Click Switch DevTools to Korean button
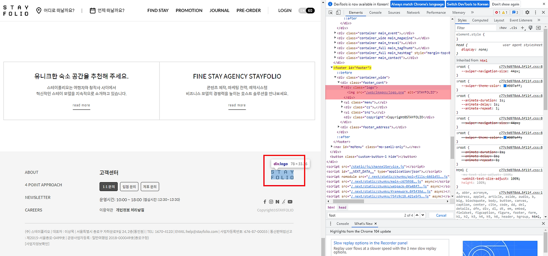Image resolution: width=548 pixels, height=256 pixels. point(468,4)
